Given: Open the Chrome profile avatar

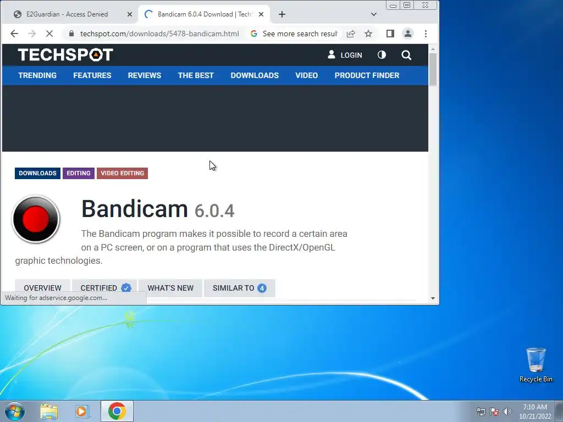Looking at the screenshot, I should click(408, 34).
